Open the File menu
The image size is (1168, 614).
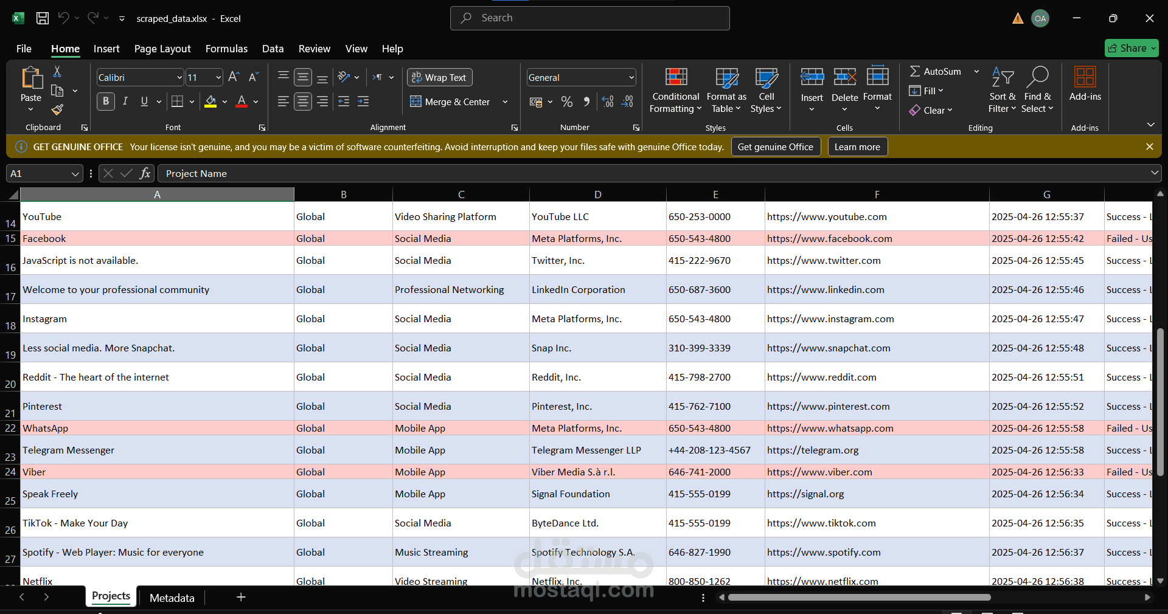(x=24, y=49)
